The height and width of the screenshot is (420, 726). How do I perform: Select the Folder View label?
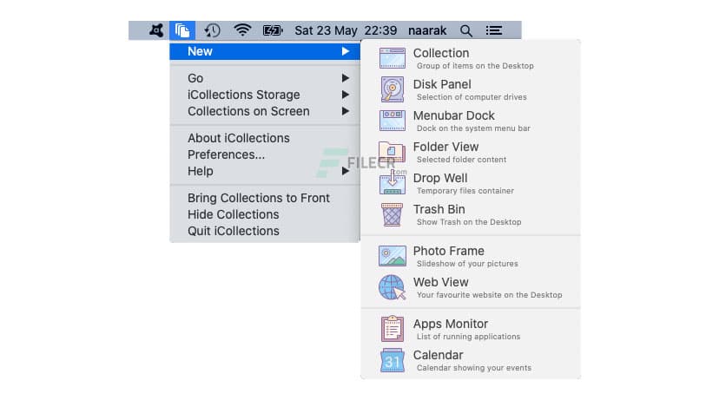[445, 147]
